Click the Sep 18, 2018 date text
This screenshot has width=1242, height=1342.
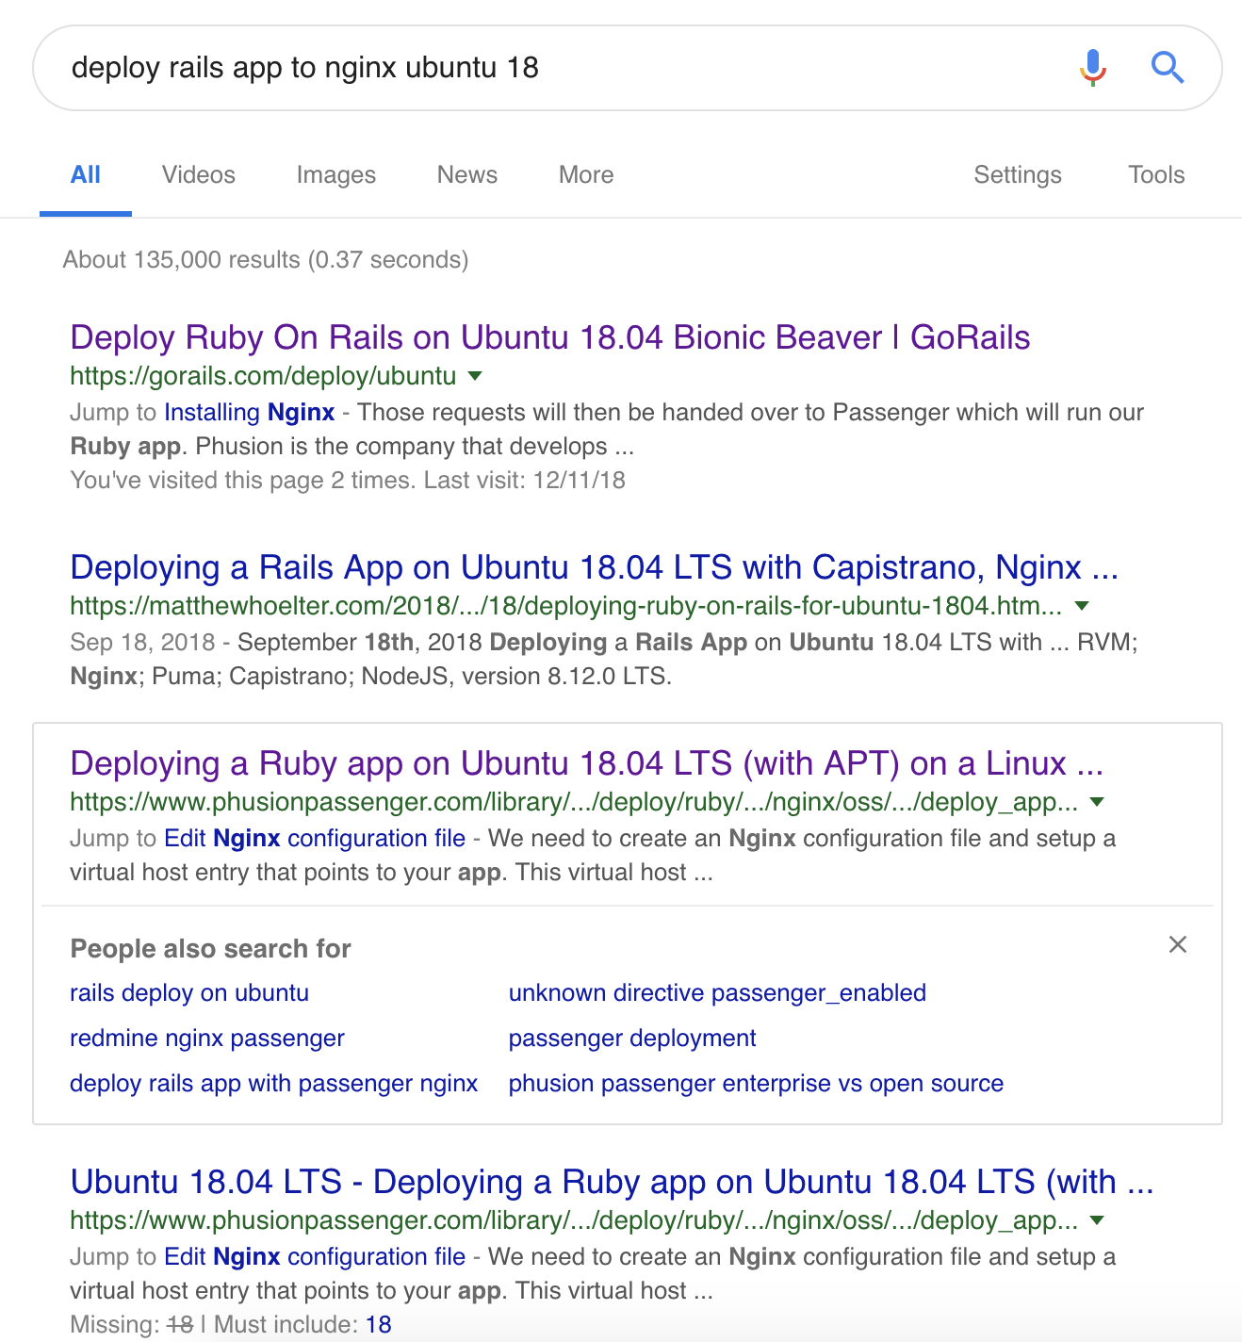[142, 643]
